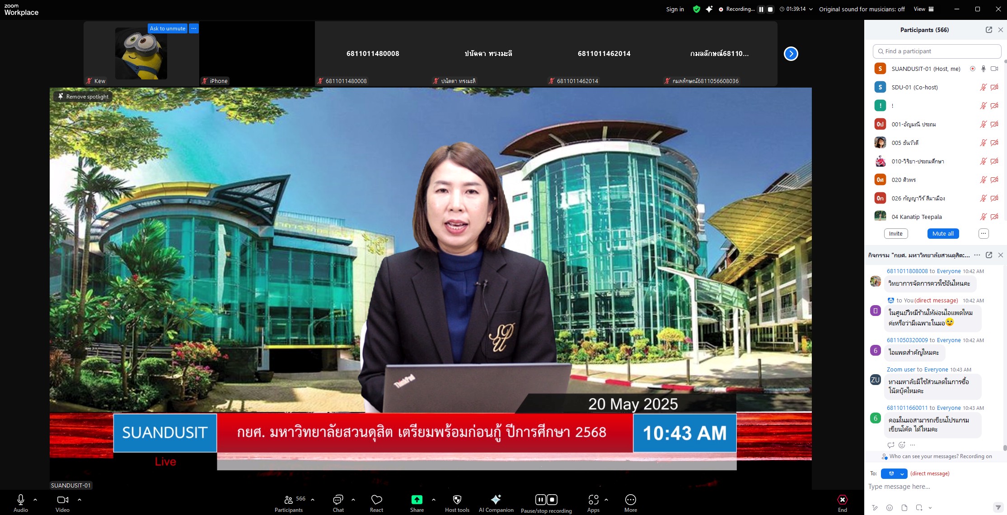The width and height of the screenshot is (1007, 515).
Task: Open chat text formatting tool
Action: [x=875, y=508]
